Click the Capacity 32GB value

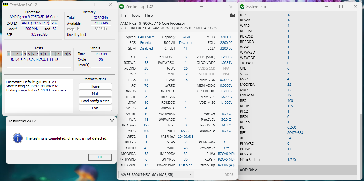pyautogui.click(x=185, y=37)
